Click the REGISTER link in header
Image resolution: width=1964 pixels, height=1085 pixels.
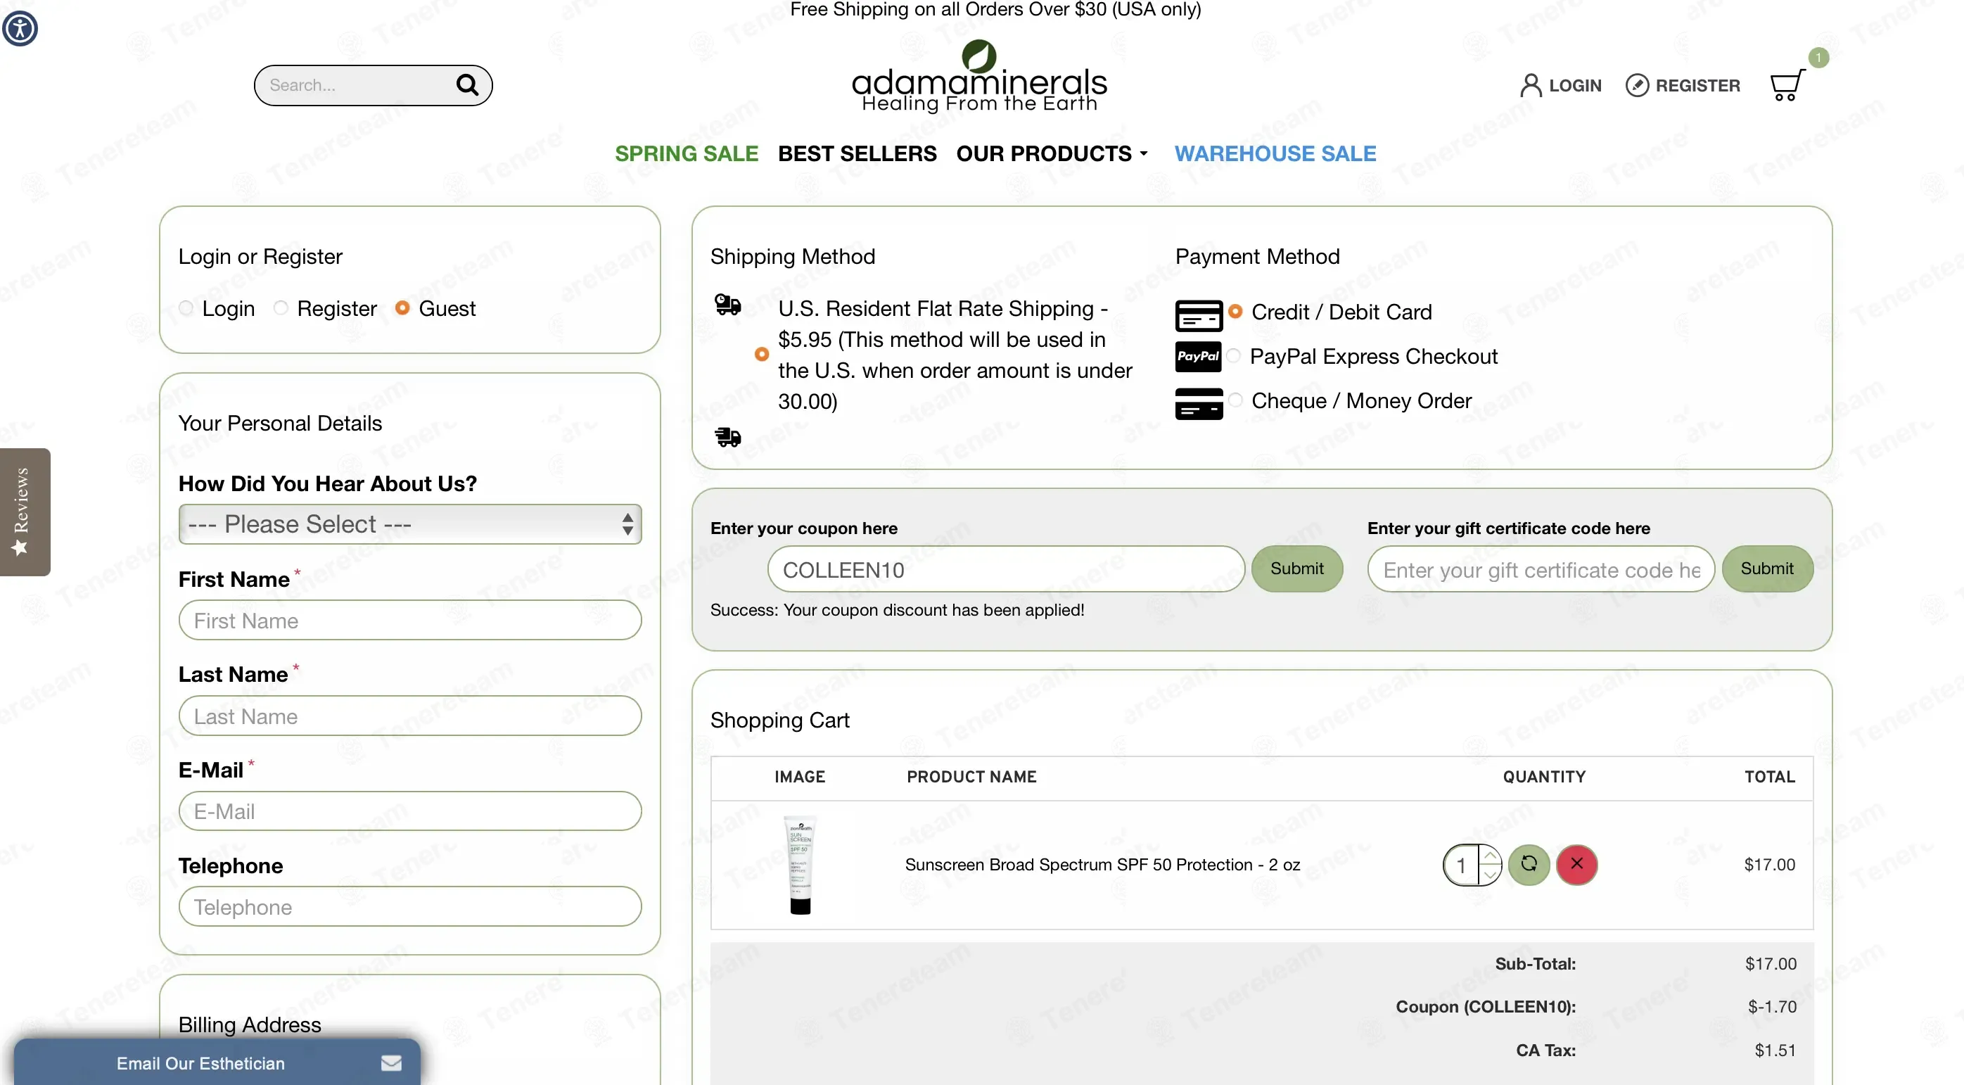point(1683,85)
